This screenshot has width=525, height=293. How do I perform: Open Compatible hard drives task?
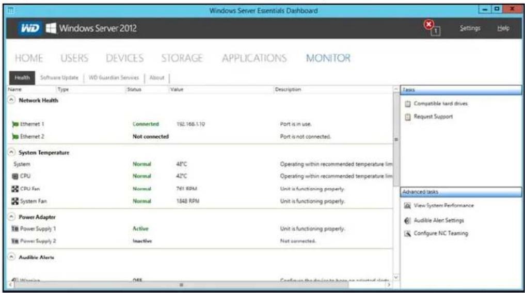point(441,104)
